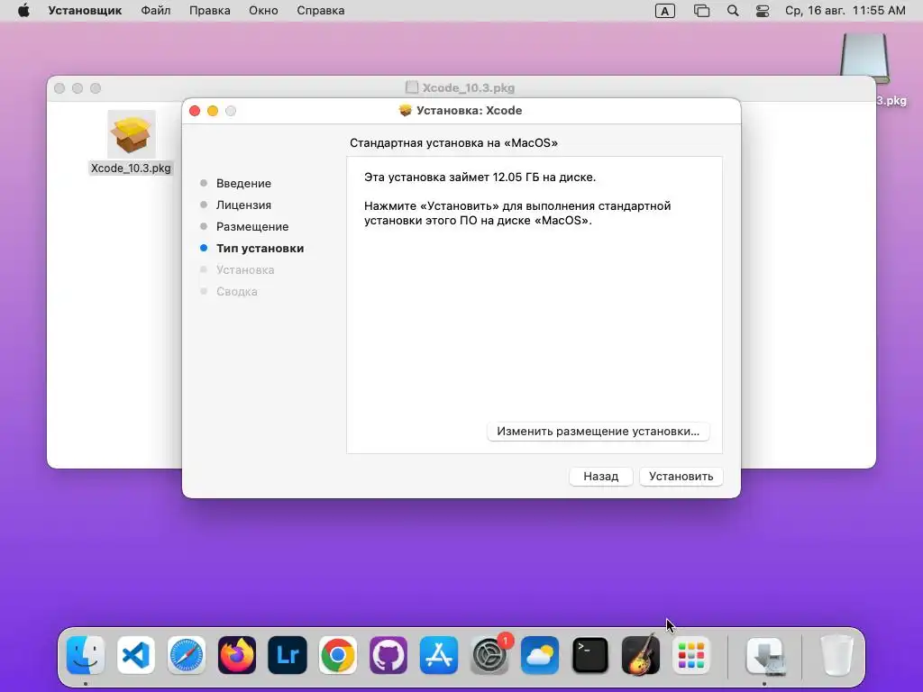Launch Visual Studio Code from Dock
Image resolution: width=923 pixels, height=692 pixels.
point(136,655)
